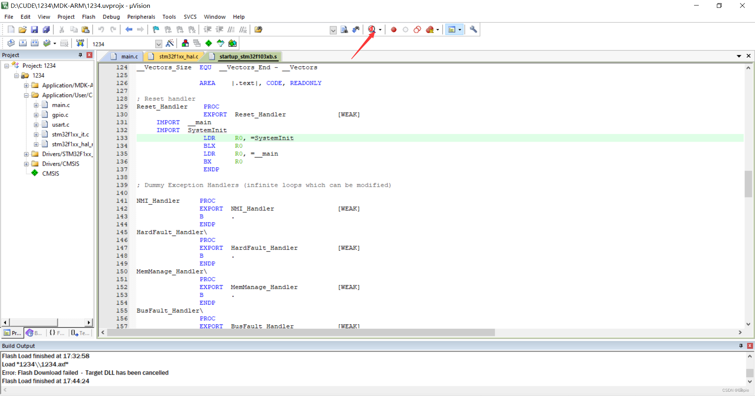Expand the main.c file node
The height and width of the screenshot is (396, 755).
click(x=36, y=105)
